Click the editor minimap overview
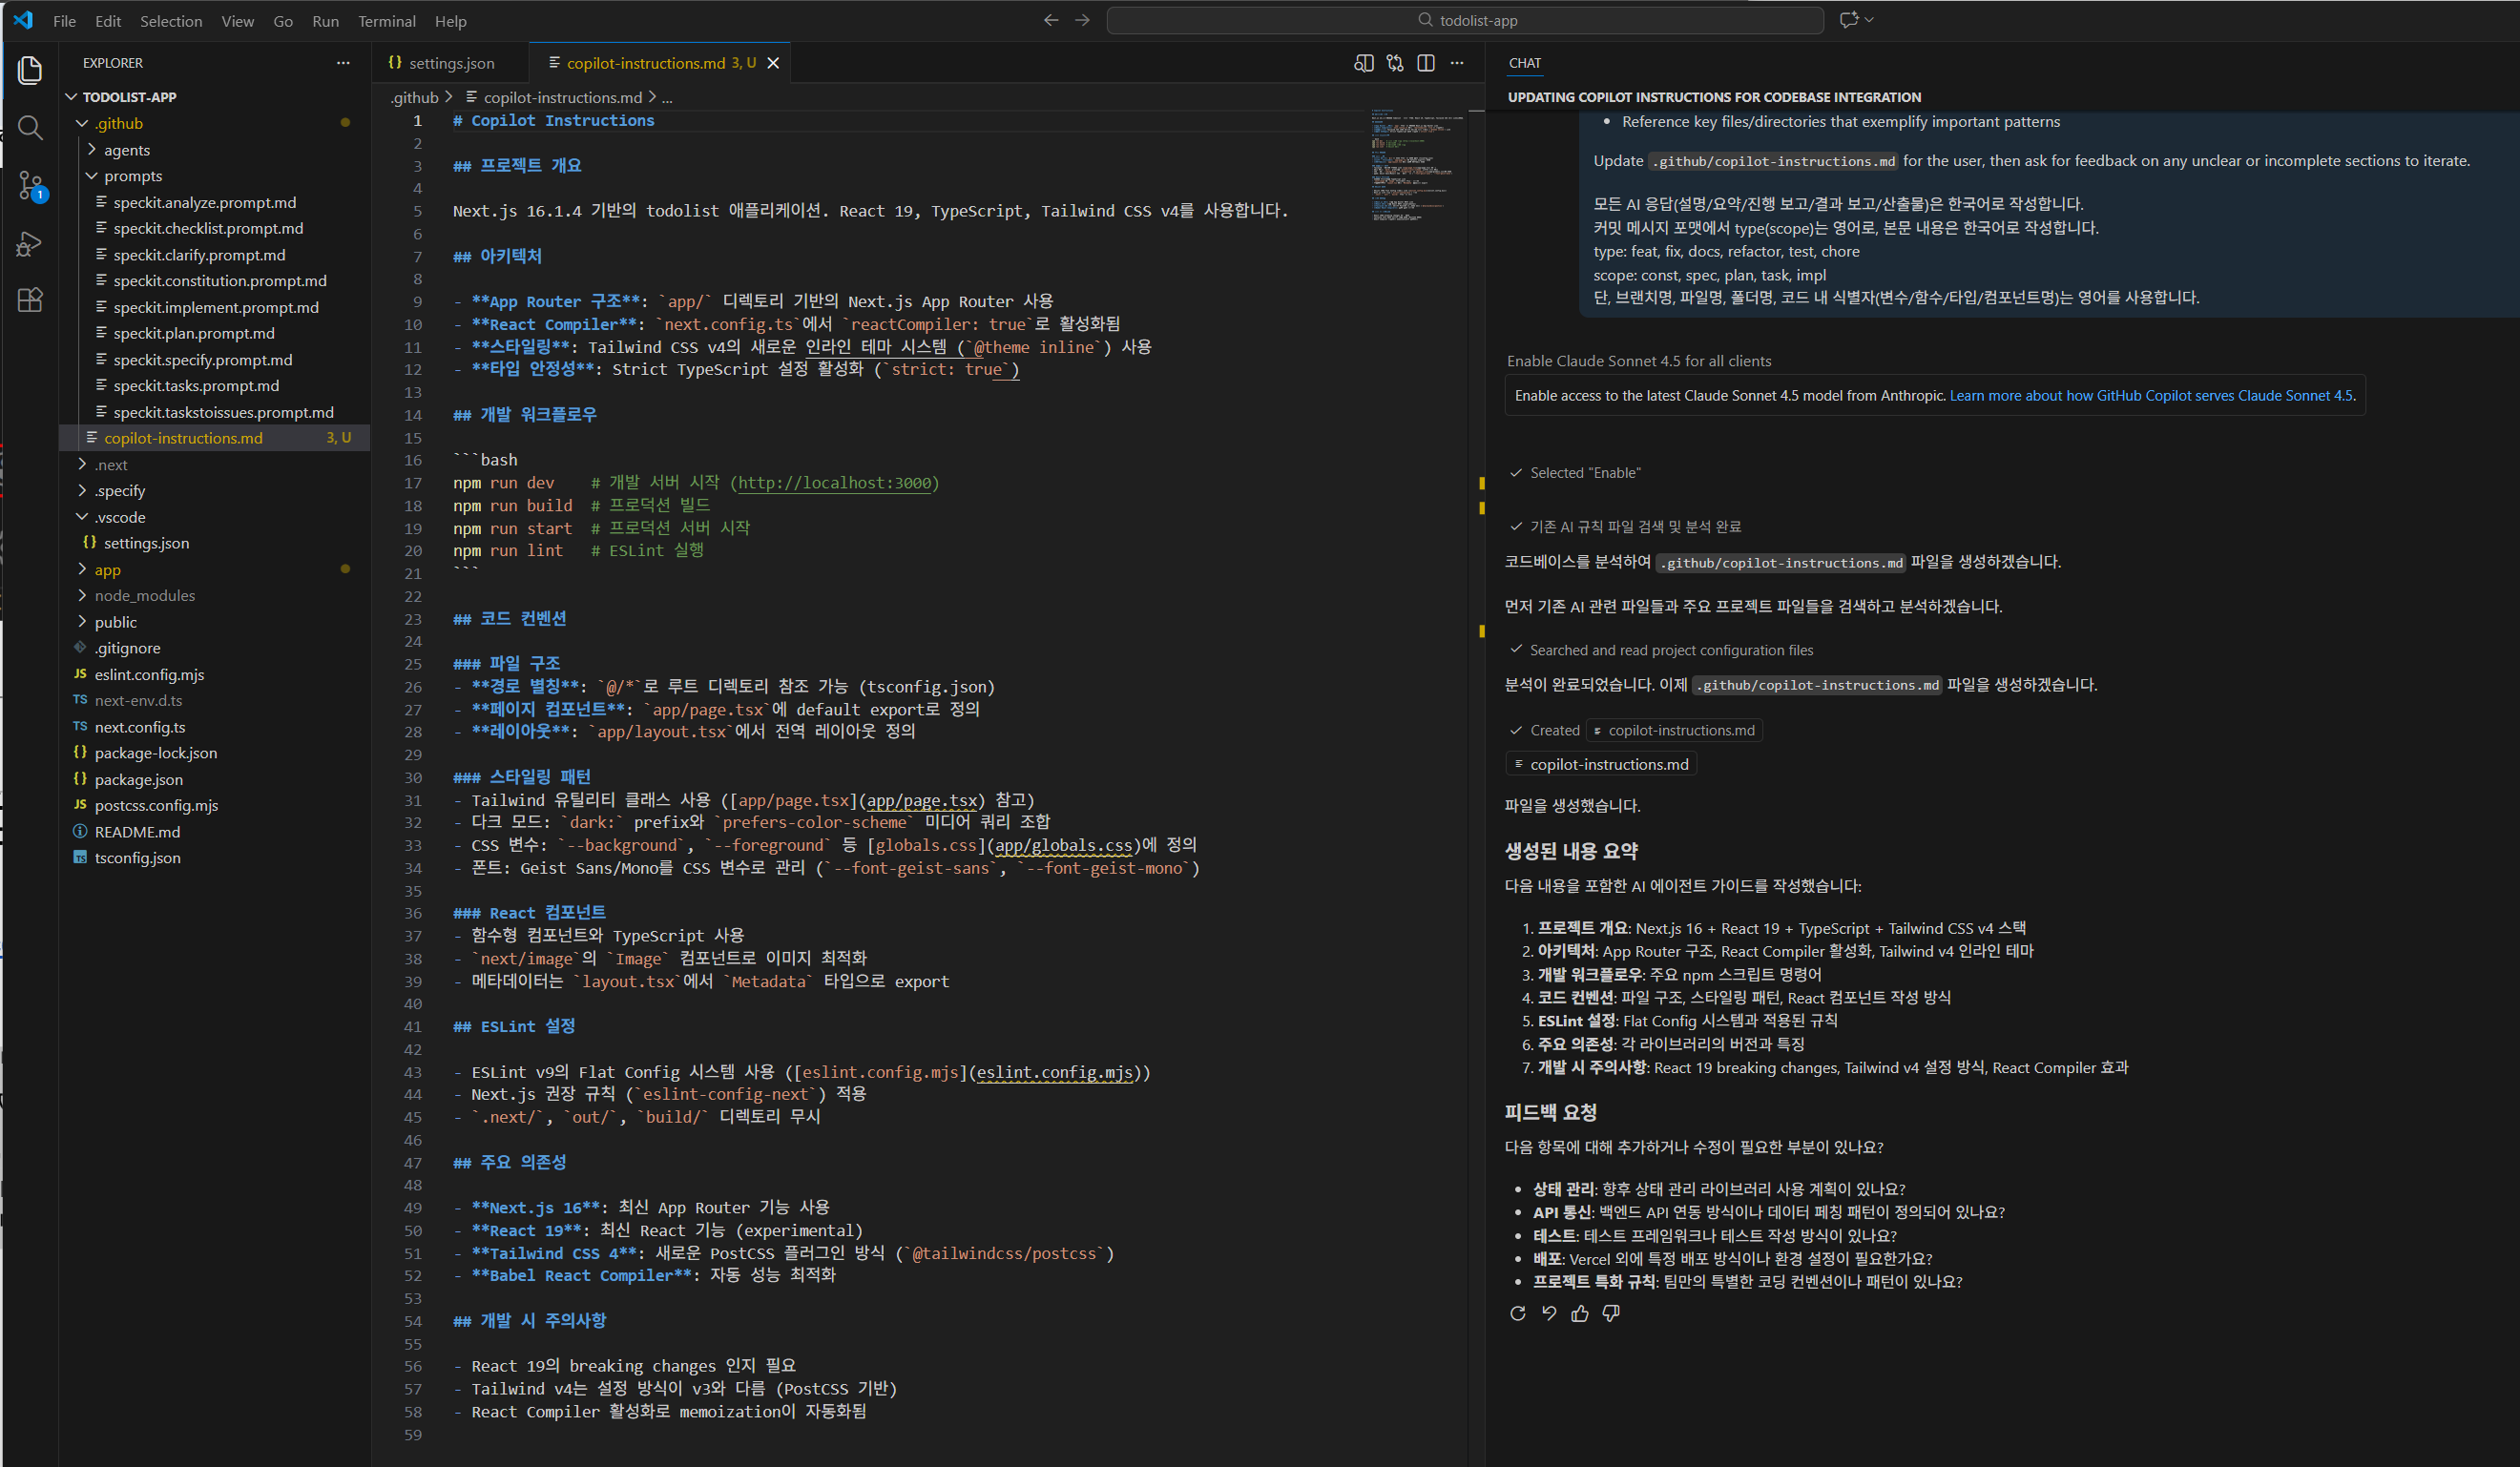 (x=1417, y=165)
